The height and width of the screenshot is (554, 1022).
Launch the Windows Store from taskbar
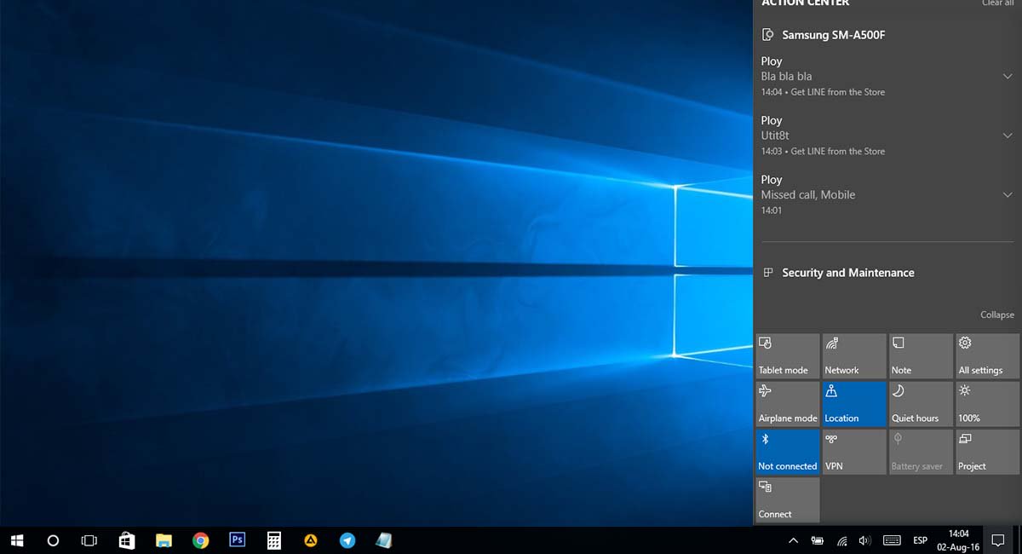point(127,540)
